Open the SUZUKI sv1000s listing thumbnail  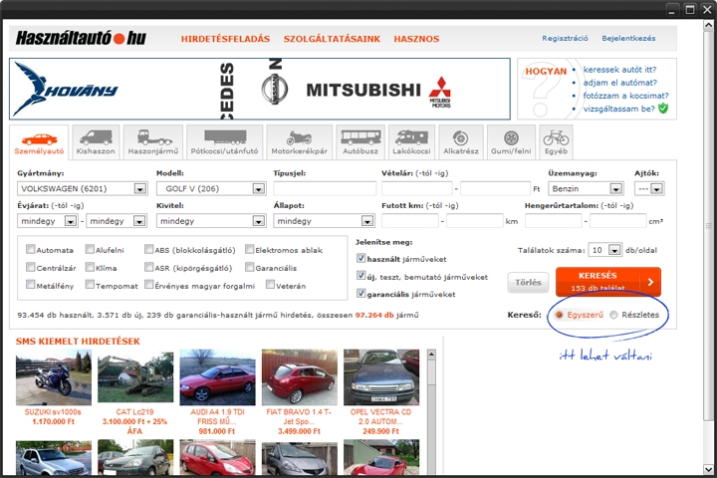53,377
